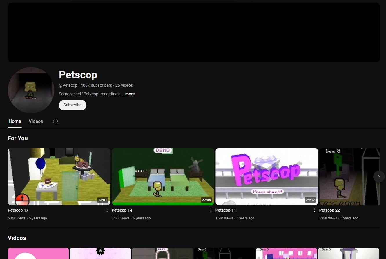Play Petscop 14 thumbnail with green bedroom
386x259 pixels.
[163, 177]
